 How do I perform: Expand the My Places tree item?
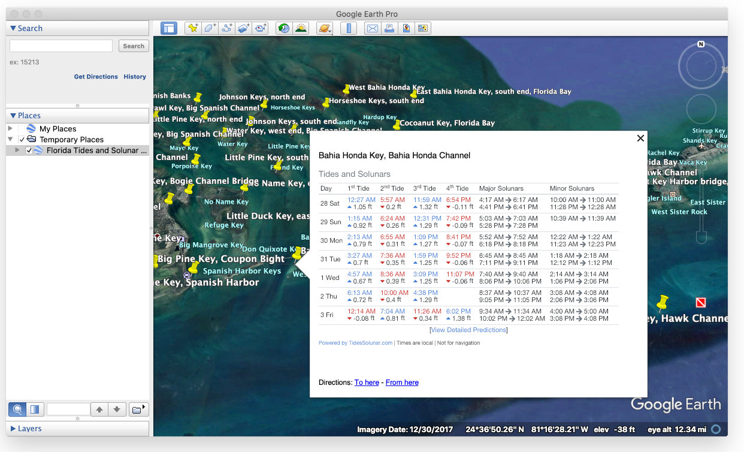10,129
